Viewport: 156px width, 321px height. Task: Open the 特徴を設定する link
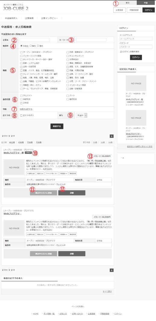coord(26,109)
